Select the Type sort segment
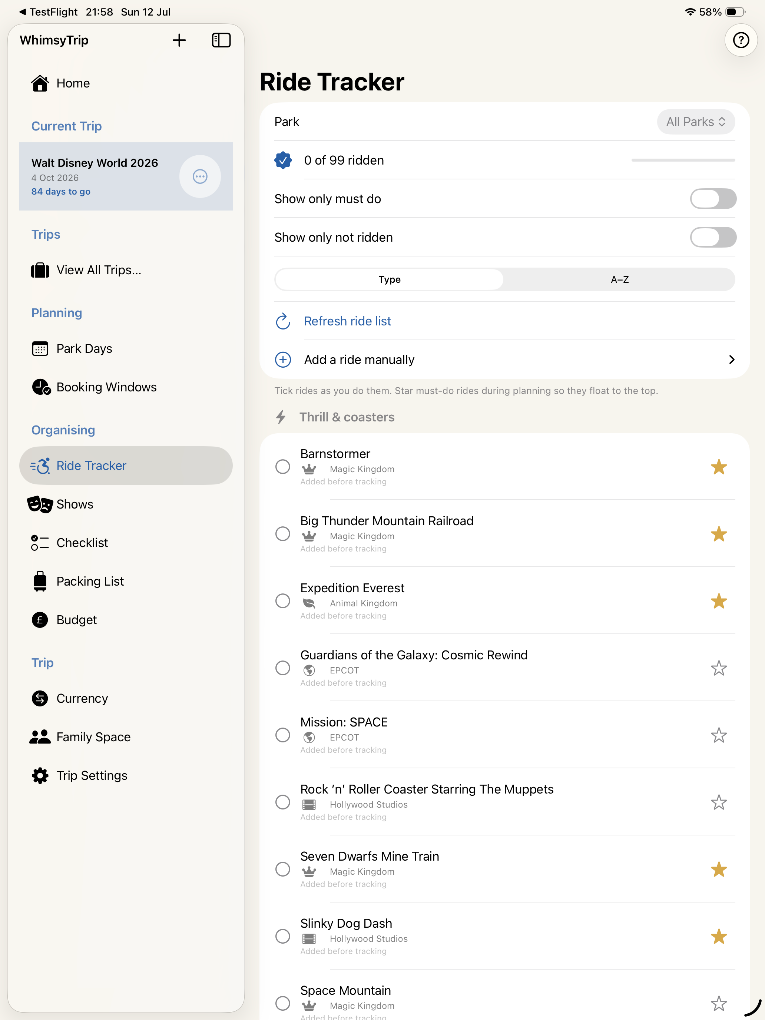765x1020 pixels. pos(389,280)
